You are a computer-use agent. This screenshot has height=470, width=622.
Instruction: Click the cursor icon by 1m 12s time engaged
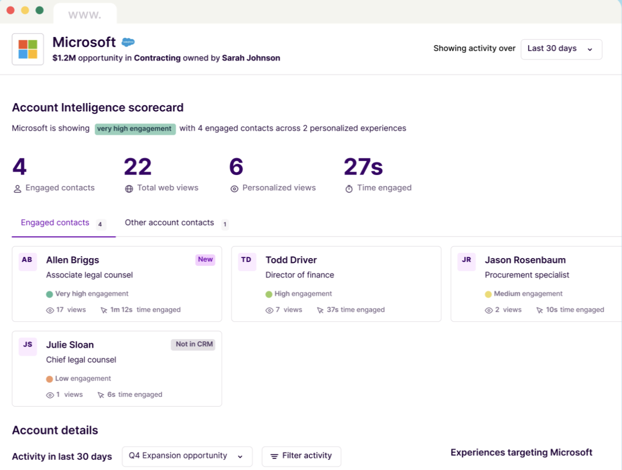coord(104,310)
